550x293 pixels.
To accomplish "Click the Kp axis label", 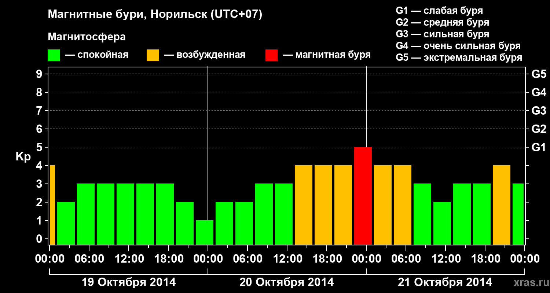I will point(23,157).
